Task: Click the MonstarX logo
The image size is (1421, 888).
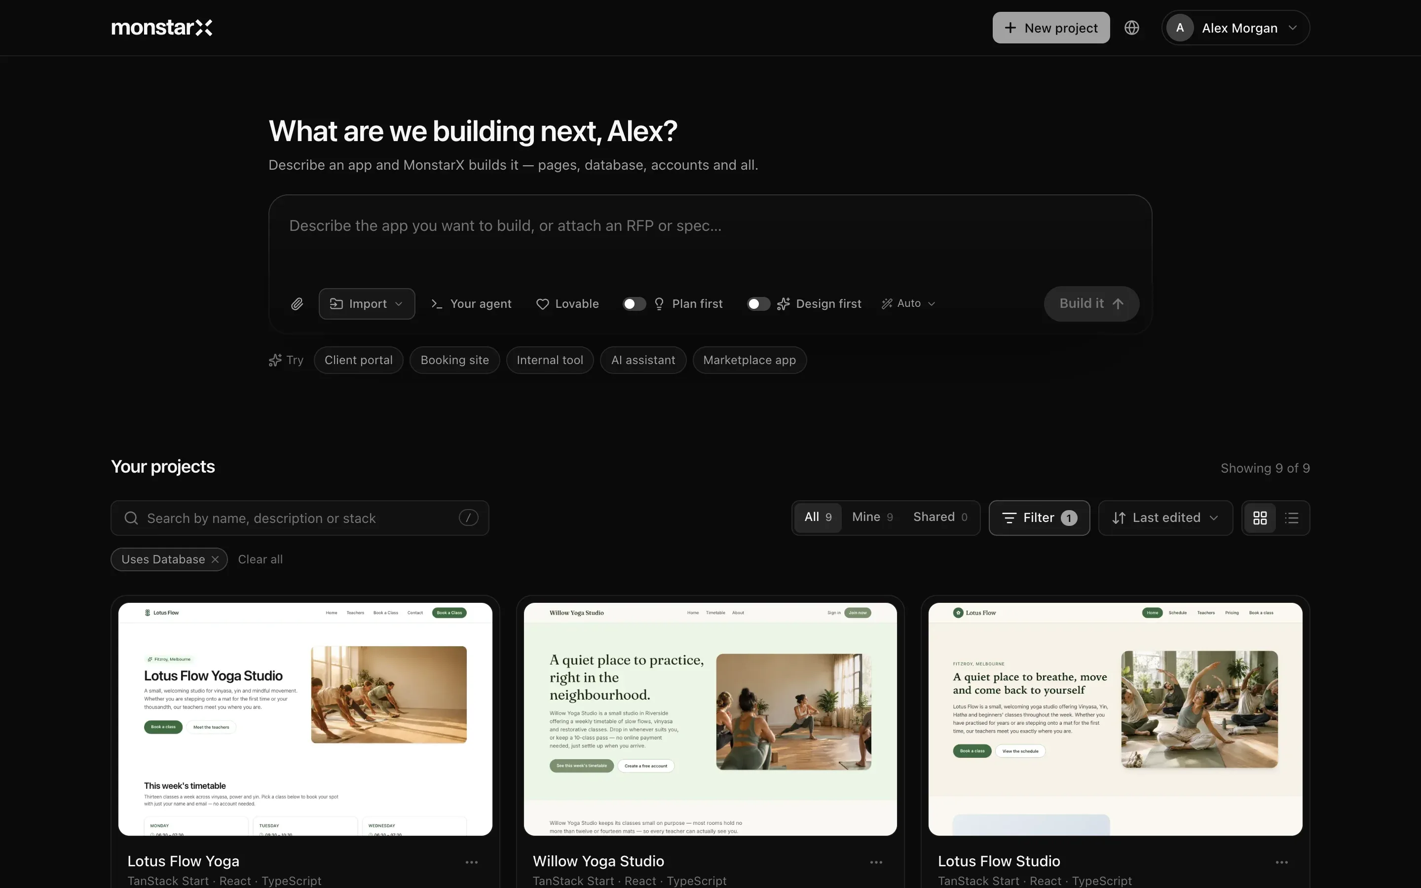Action: click(x=161, y=28)
